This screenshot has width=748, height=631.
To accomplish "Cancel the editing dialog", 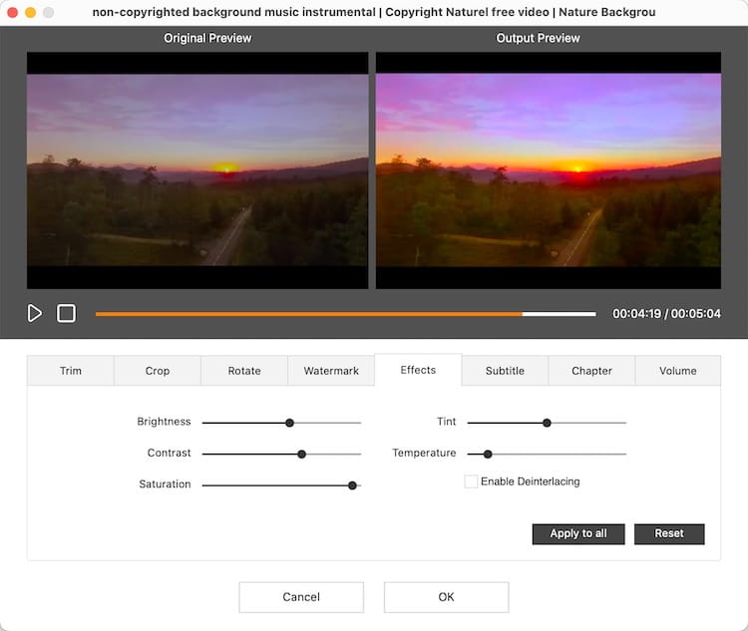I will (x=301, y=597).
